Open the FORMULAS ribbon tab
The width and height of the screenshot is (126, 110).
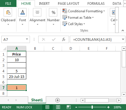pos(96,4)
